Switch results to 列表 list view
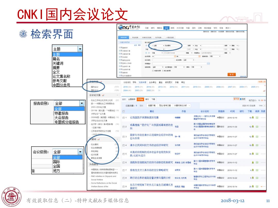The image size is (278, 208). point(236,99)
